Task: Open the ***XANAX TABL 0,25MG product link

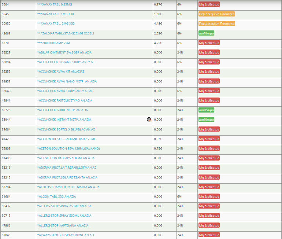Action: pos(55,4)
